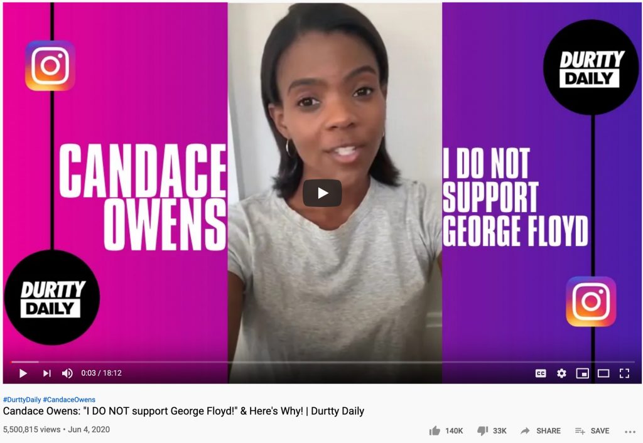The height and width of the screenshot is (443, 643).
Task: Click the SHARE button
Action: (541, 430)
